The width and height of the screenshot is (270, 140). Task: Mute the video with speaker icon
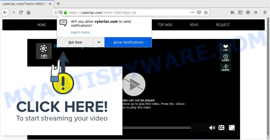212,128
